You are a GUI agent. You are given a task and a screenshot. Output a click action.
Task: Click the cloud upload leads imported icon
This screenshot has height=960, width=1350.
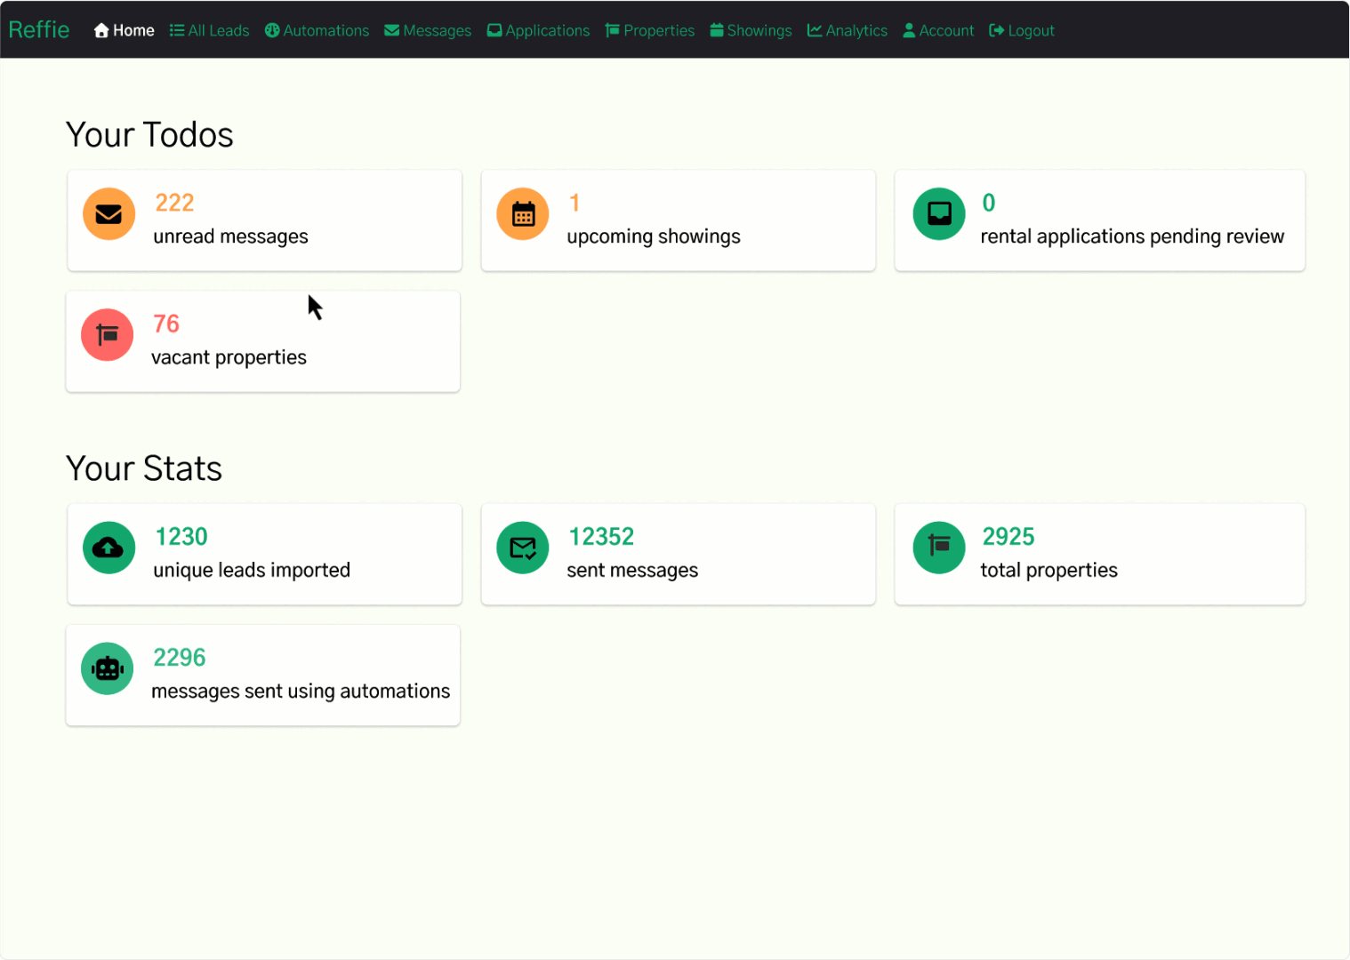(x=108, y=548)
